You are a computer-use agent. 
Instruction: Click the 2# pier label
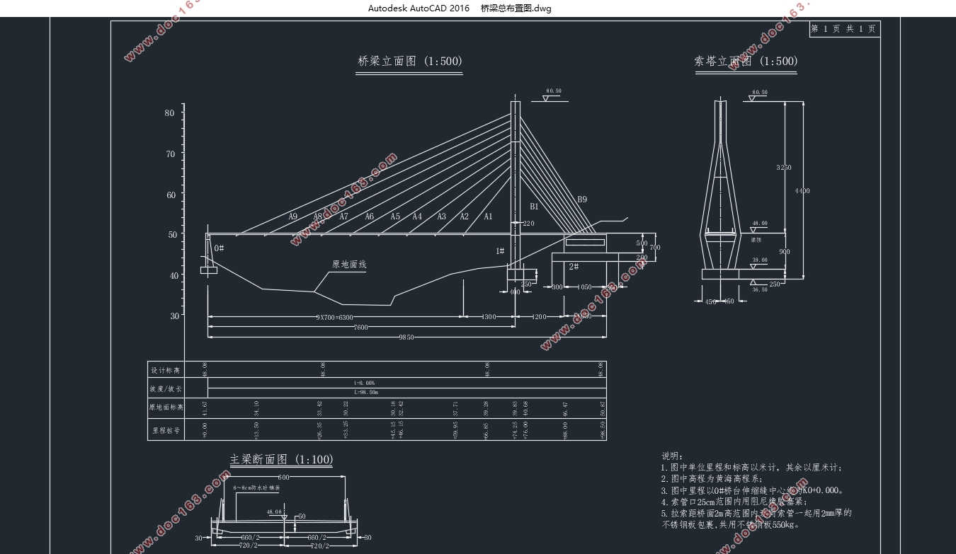[x=574, y=267]
